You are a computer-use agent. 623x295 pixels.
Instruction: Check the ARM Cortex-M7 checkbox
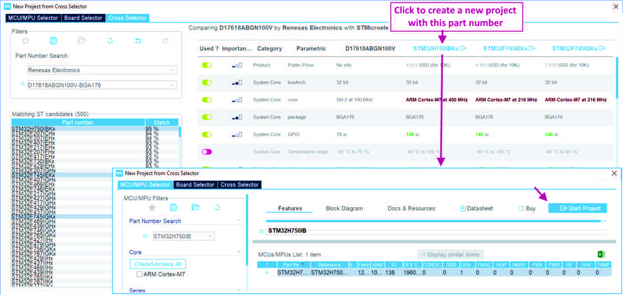(x=139, y=274)
